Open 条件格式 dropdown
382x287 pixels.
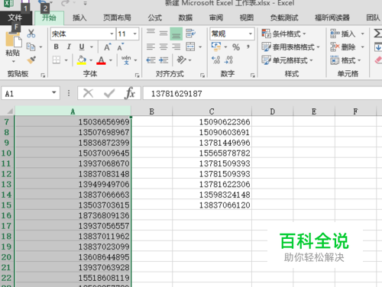click(x=283, y=34)
